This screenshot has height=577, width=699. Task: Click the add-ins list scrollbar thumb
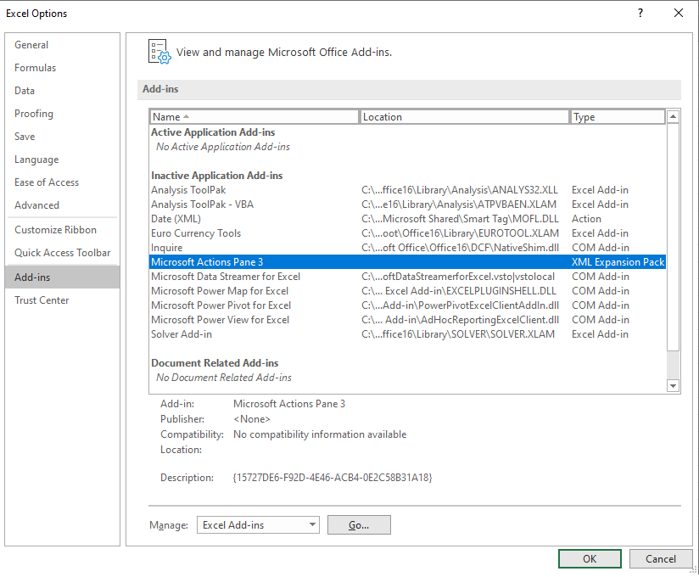674,238
